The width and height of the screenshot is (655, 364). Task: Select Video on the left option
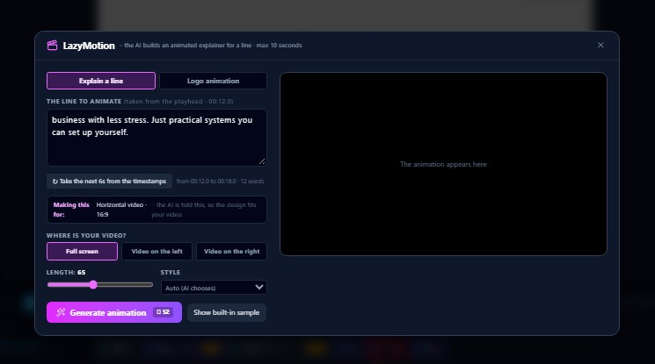pyautogui.click(x=156, y=252)
